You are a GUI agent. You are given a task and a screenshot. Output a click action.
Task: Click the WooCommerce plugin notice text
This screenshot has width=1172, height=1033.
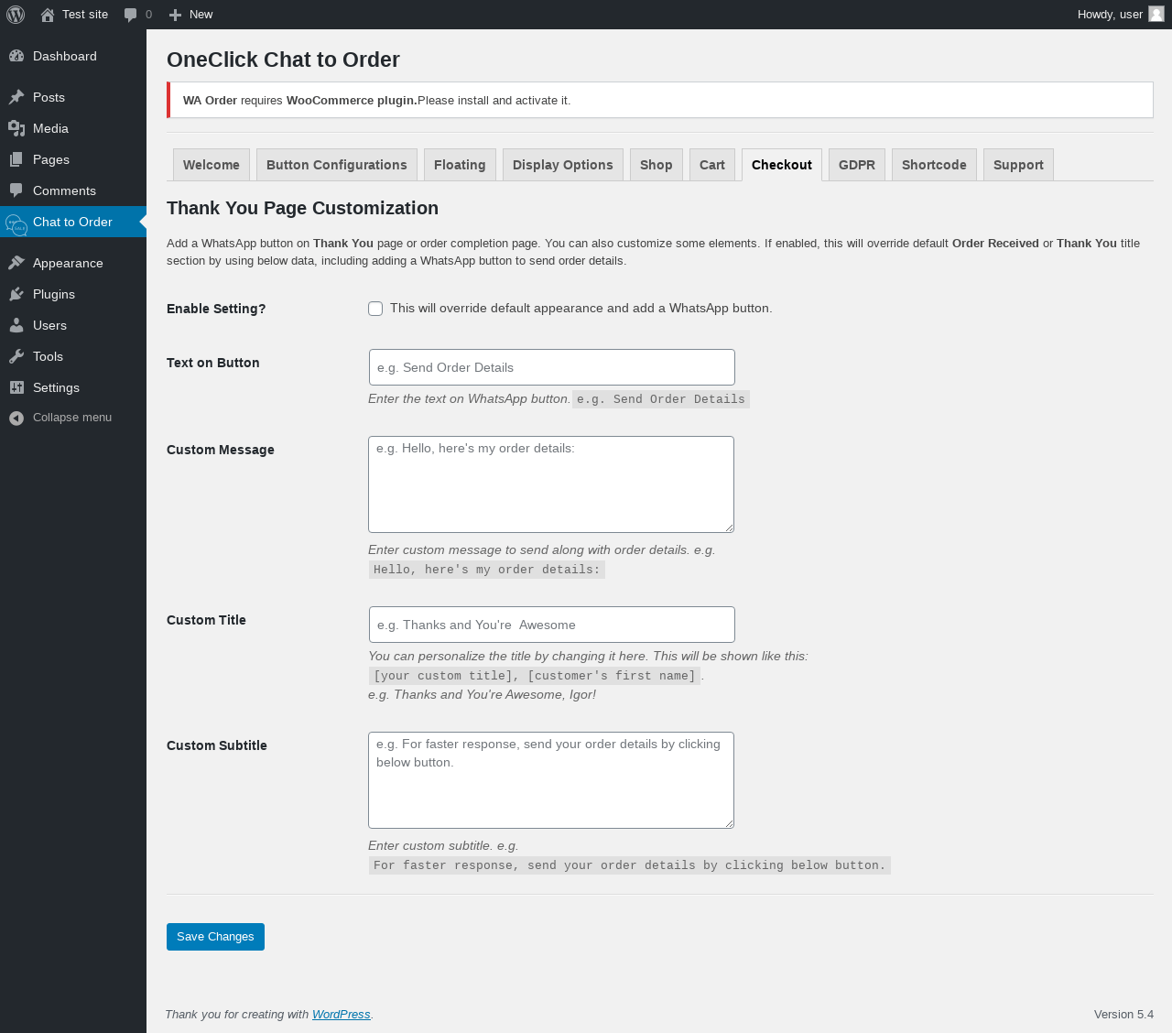pyautogui.click(x=376, y=101)
